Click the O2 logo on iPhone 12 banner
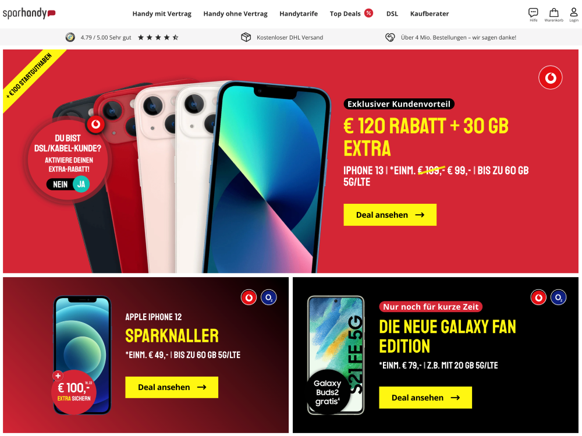The height and width of the screenshot is (436, 582). coord(269,297)
